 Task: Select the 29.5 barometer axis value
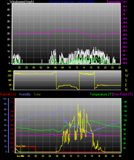click(x=125, y=35)
